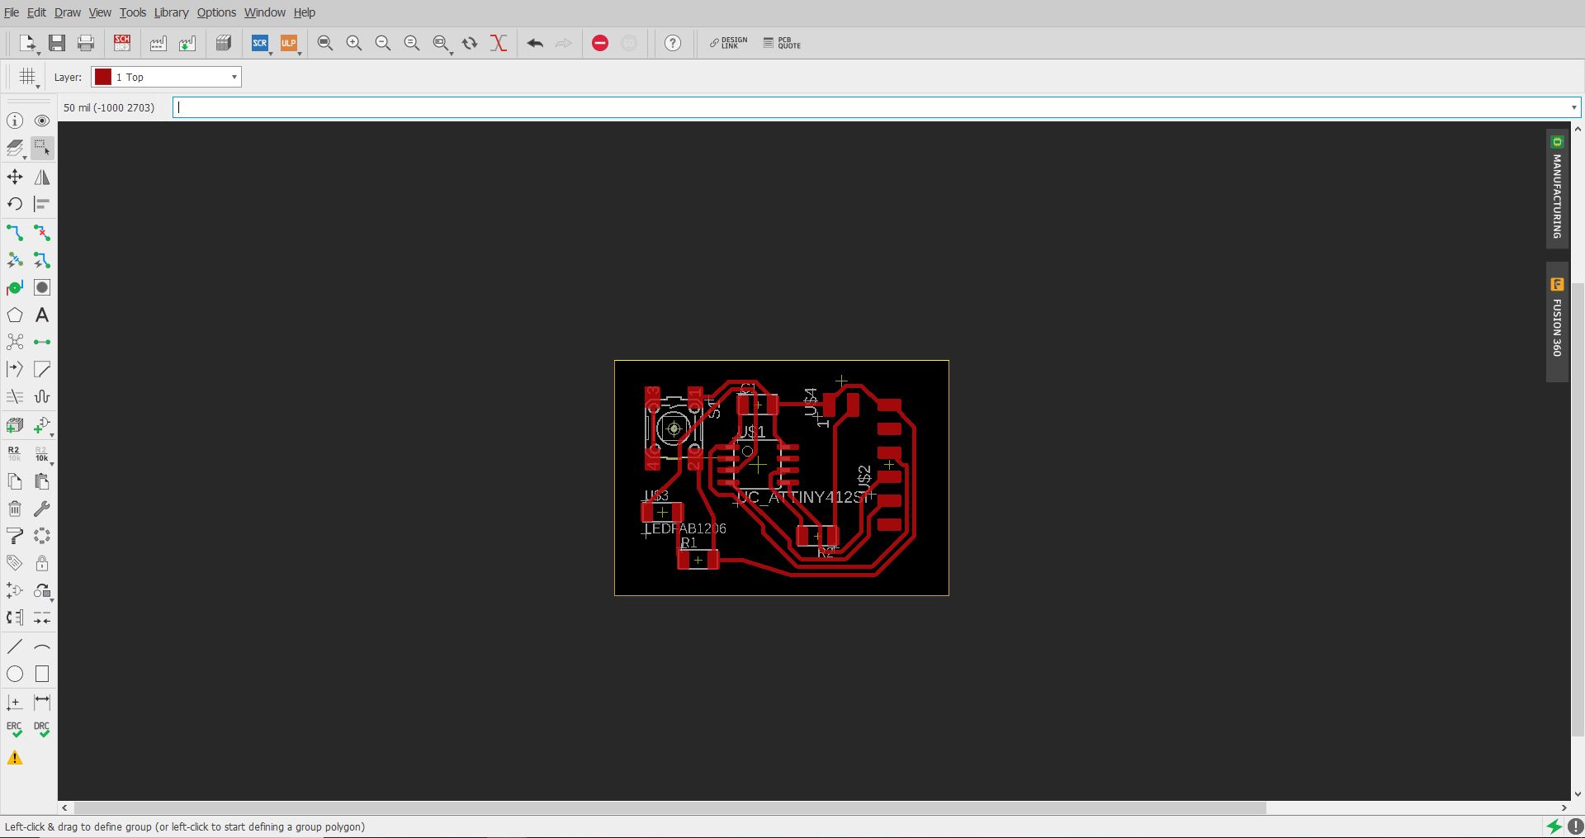Select the Meander tool
This screenshot has height=838, width=1585.
pyautogui.click(x=42, y=397)
